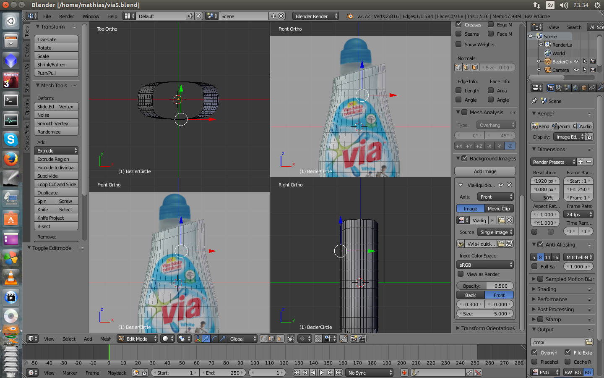Uncheck the Overwrite output option
This screenshot has height=378, width=604.
[534, 352]
